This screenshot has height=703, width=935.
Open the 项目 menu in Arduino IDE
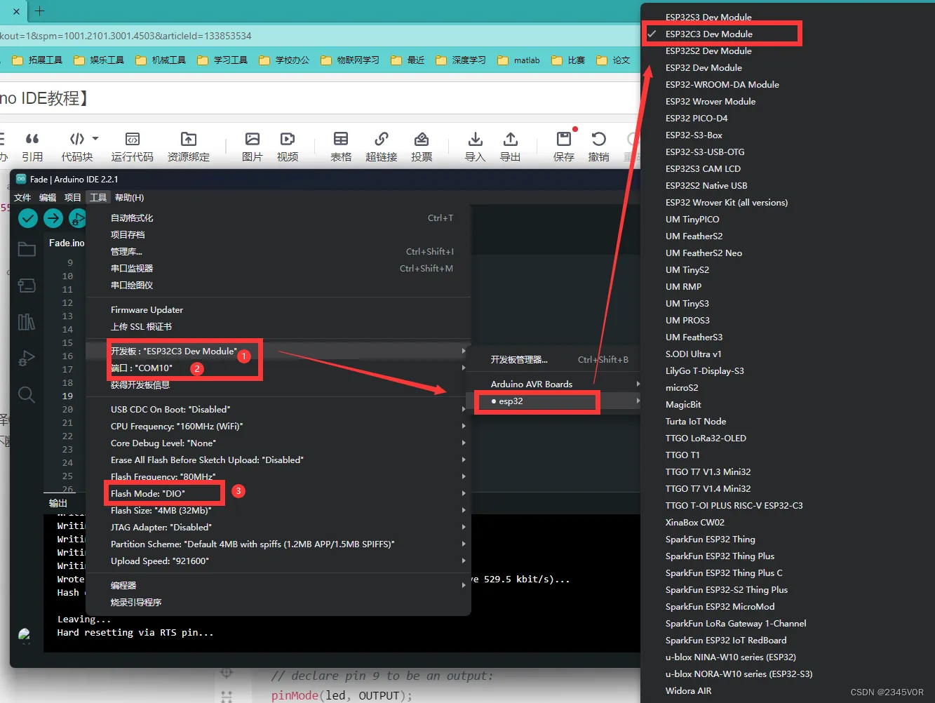point(73,198)
